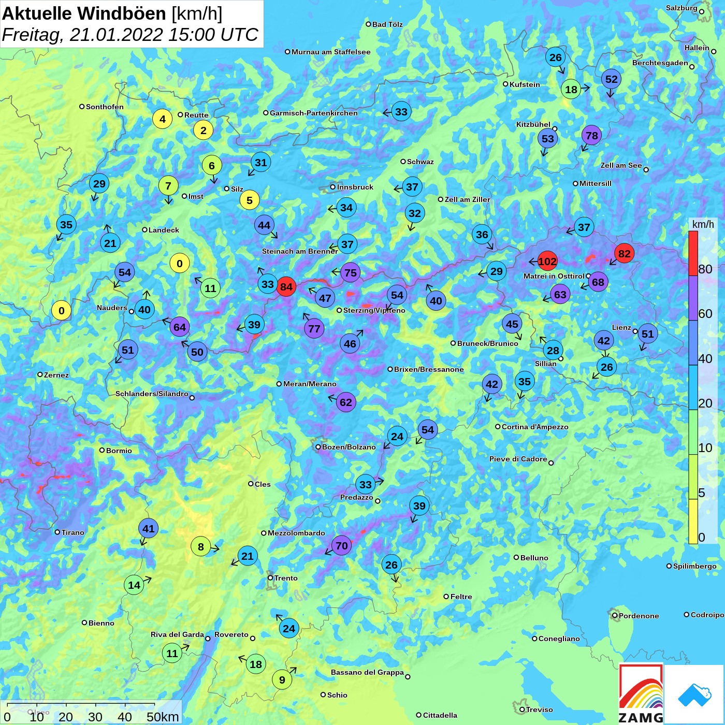The height and width of the screenshot is (725, 725).
Task: Click the Landeck town label
Action: (x=164, y=230)
